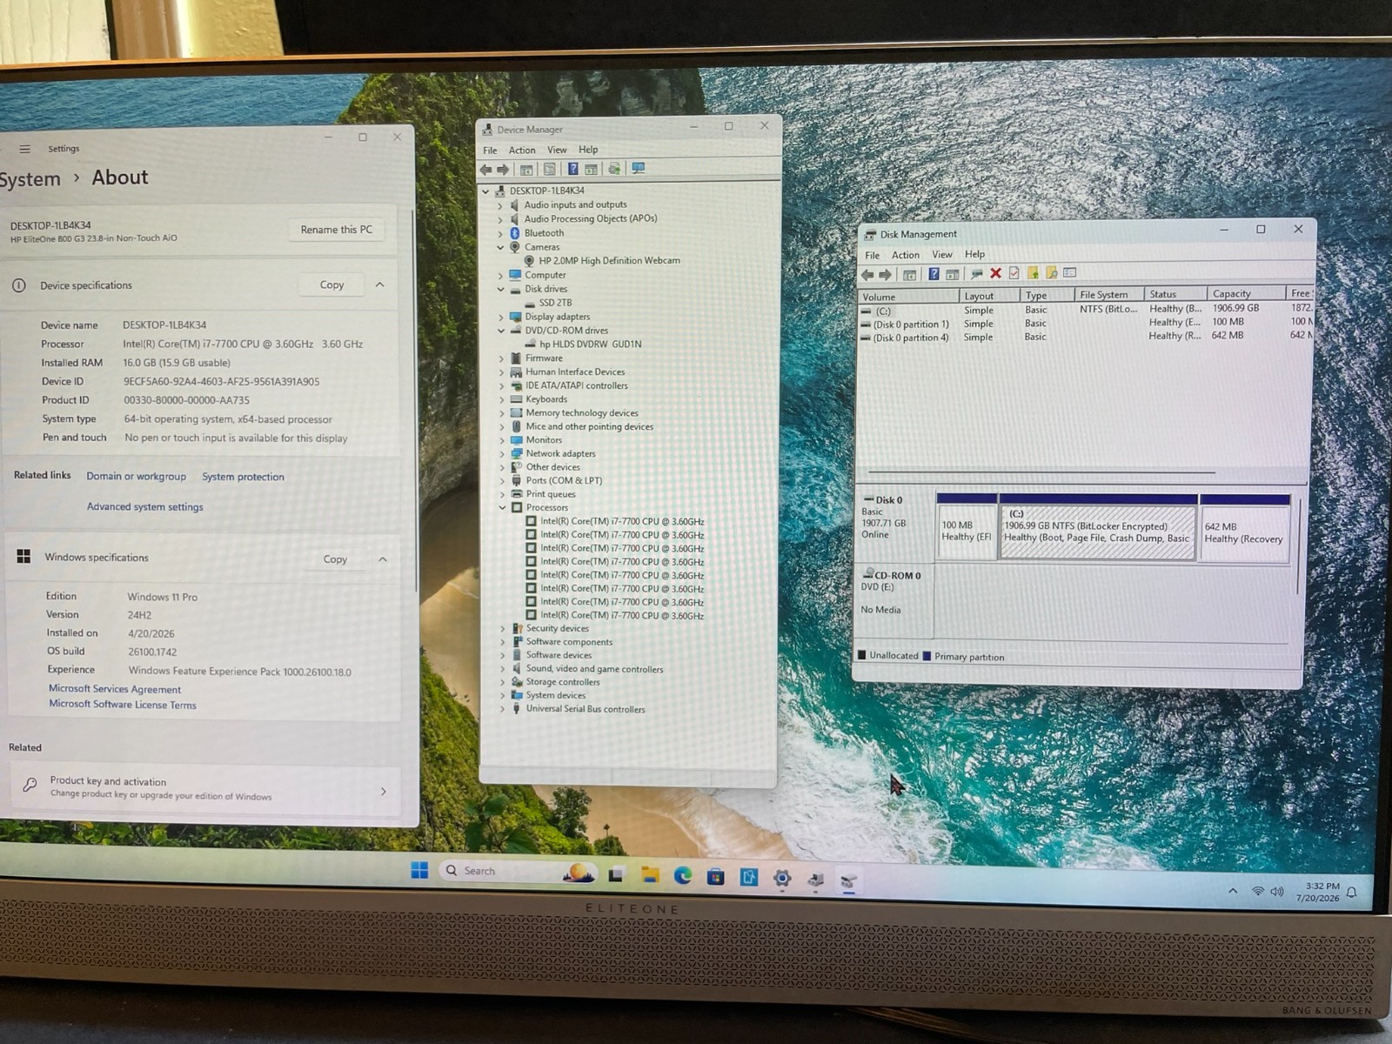
Task: Toggle action pane icon in Device Manager toolbar
Action: [592, 169]
